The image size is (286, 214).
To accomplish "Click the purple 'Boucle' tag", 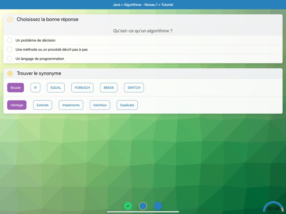I will [16, 88].
